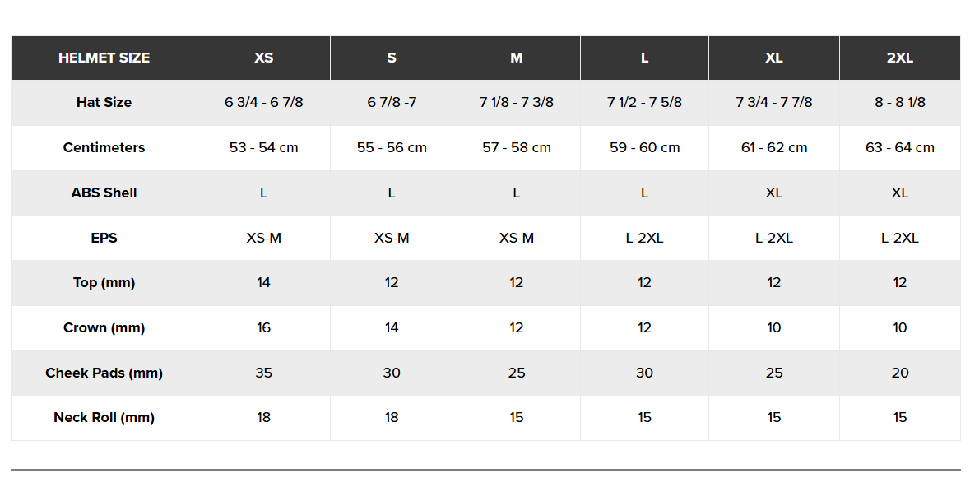Screen dimensions: 970x501
Task: Click the 53 - 54 cm cell
Action: point(263,148)
